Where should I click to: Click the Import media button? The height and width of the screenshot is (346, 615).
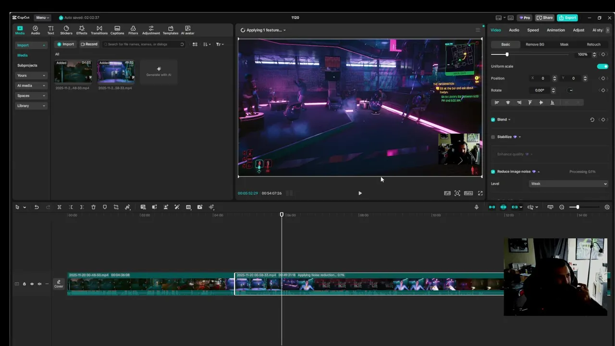(66, 44)
